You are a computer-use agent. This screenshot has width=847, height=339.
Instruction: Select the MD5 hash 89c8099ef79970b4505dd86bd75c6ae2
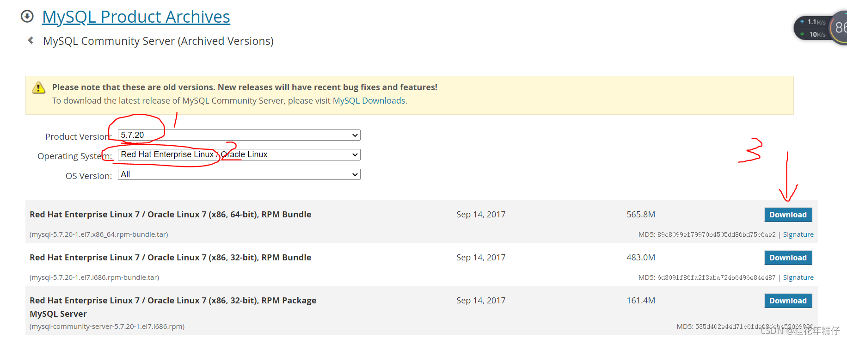(717, 234)
